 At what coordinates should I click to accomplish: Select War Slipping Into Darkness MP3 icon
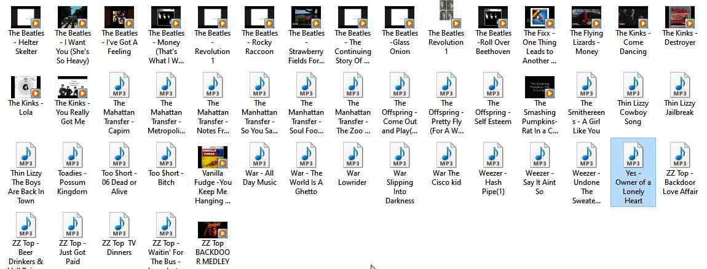(400, 155)
